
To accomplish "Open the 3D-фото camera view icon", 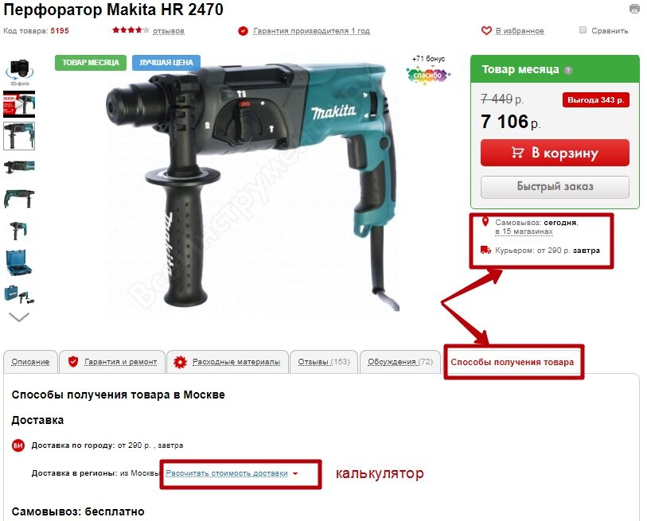I will (19, 72).
